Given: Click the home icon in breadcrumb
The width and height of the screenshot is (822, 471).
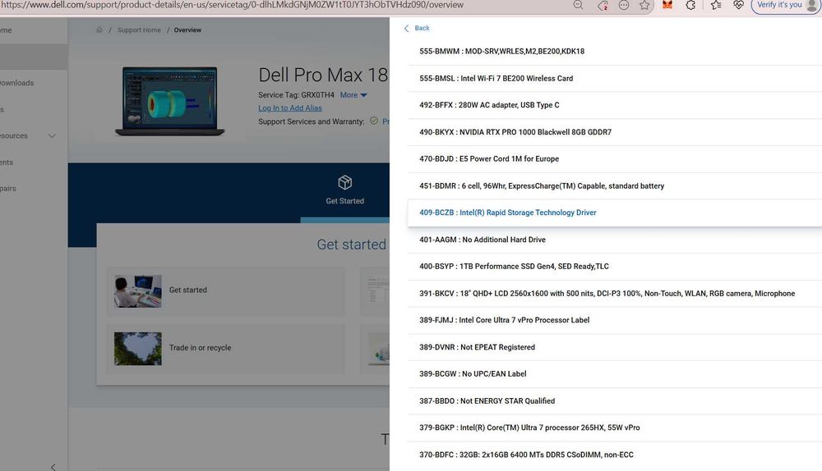Looking at the screenshot, I should (99, 30).
